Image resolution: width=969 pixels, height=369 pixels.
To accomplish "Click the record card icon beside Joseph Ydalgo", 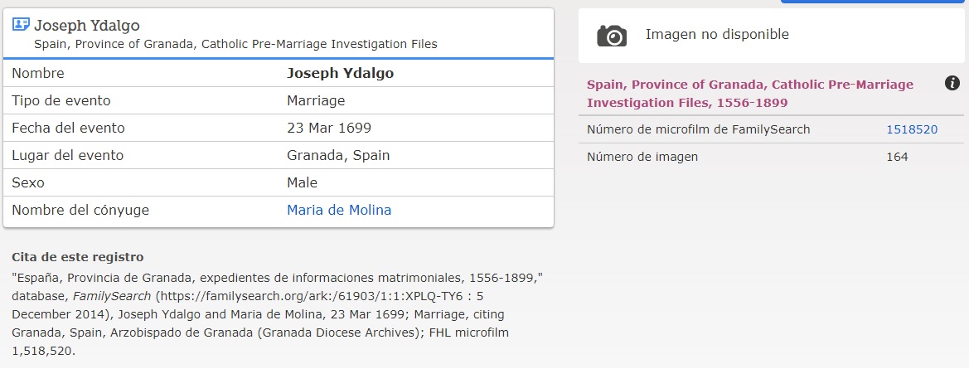I will click(21, 24).
